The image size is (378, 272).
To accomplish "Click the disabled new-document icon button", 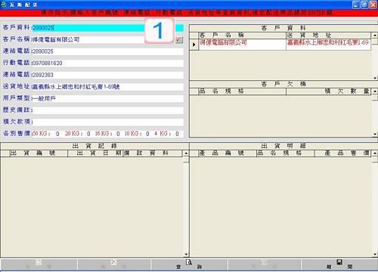I will pyautogui.click(x=39, y=264).
